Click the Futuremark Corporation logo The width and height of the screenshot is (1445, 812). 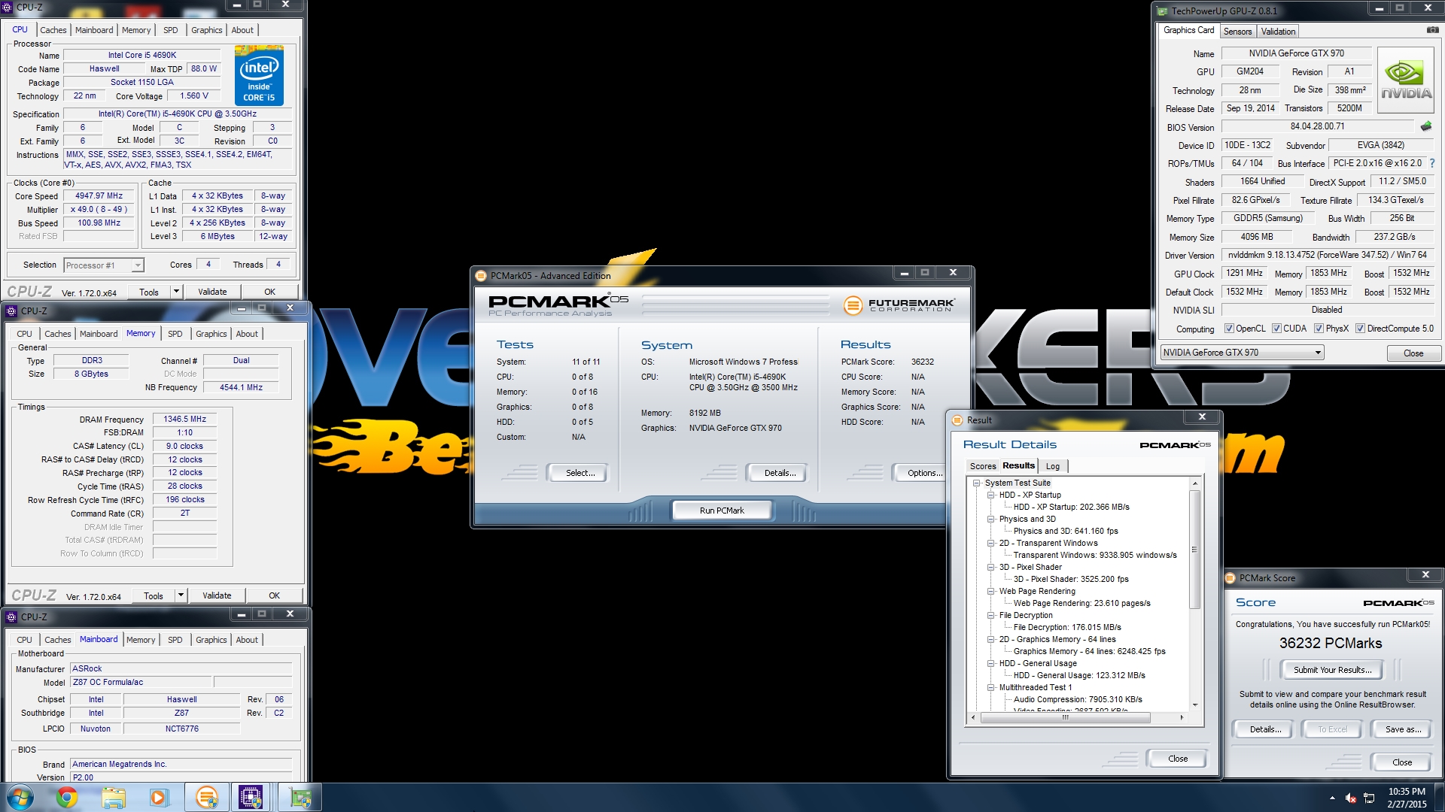pyautogui.click(x=899, y=305)
